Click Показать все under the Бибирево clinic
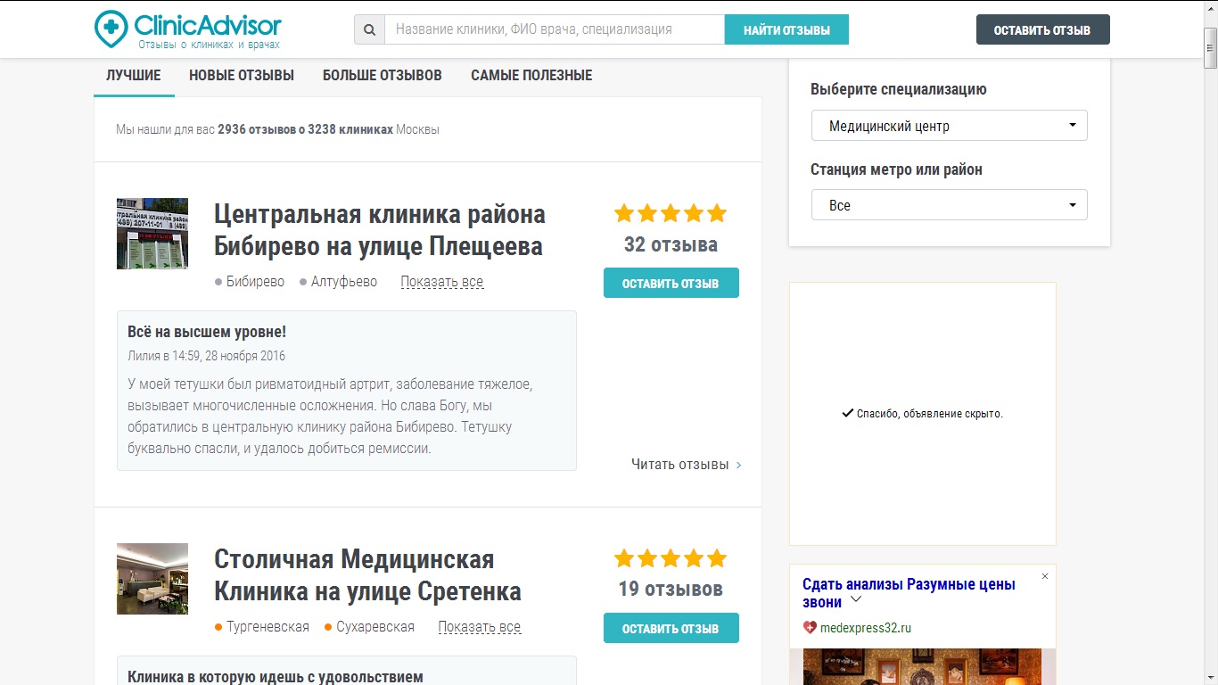 tap(441, 282)
